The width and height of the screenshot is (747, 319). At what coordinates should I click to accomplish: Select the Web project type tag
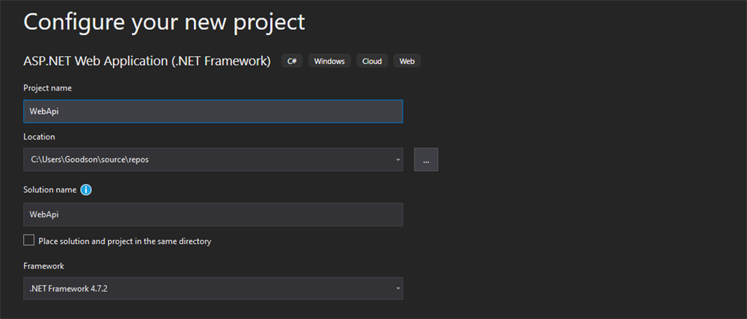tap(407, 61)
